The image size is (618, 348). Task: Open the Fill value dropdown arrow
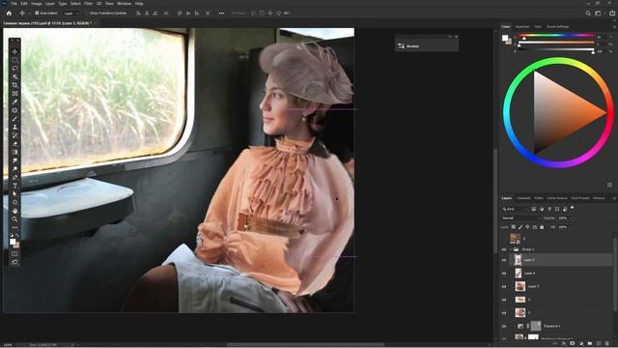pyautogui.click(x=571, y=227)
